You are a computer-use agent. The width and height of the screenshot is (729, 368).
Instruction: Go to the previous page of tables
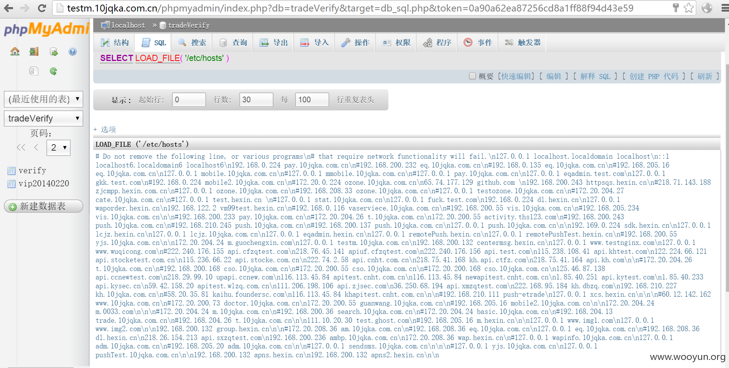click(36, 148)
